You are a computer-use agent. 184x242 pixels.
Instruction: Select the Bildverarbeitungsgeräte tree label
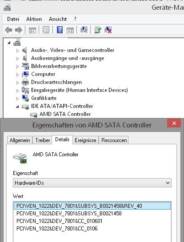tap(59, 66)
